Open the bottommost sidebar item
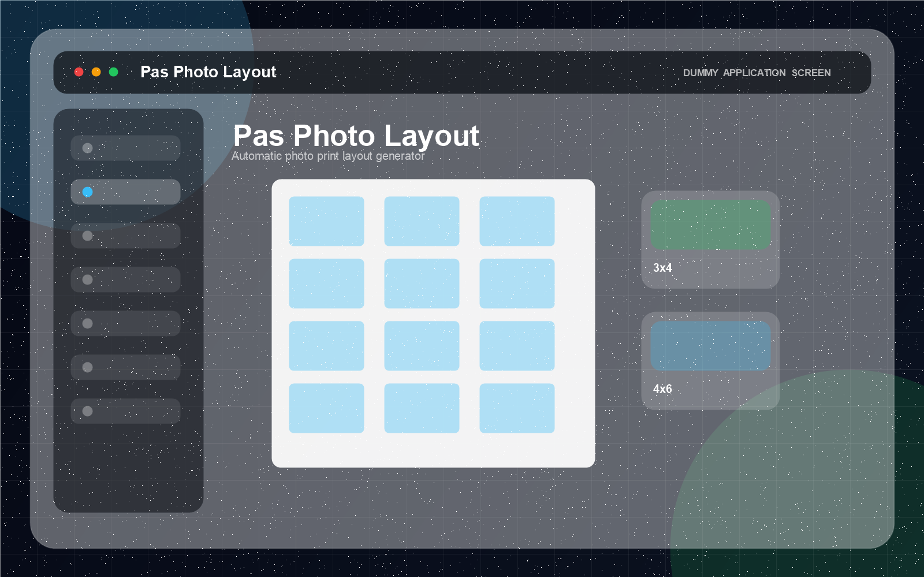 125,411
